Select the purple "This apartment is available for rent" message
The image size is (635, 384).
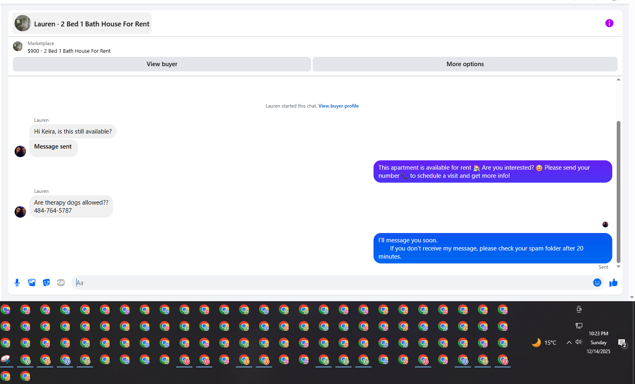[x=492, y=172]
